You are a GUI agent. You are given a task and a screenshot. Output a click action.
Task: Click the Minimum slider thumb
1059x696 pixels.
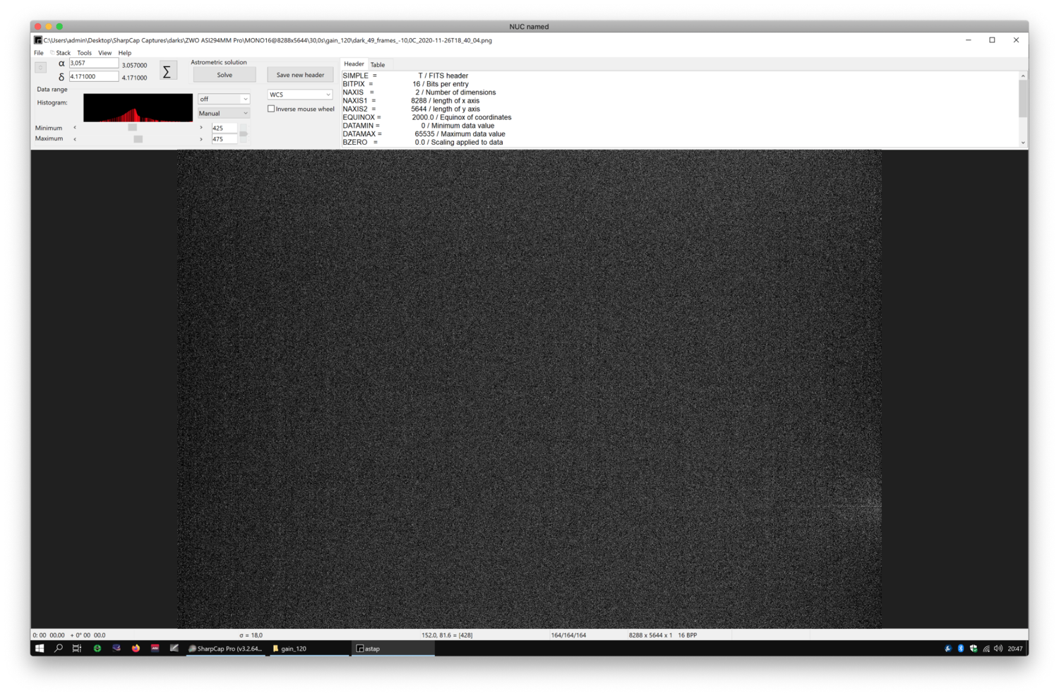[132, 128]
